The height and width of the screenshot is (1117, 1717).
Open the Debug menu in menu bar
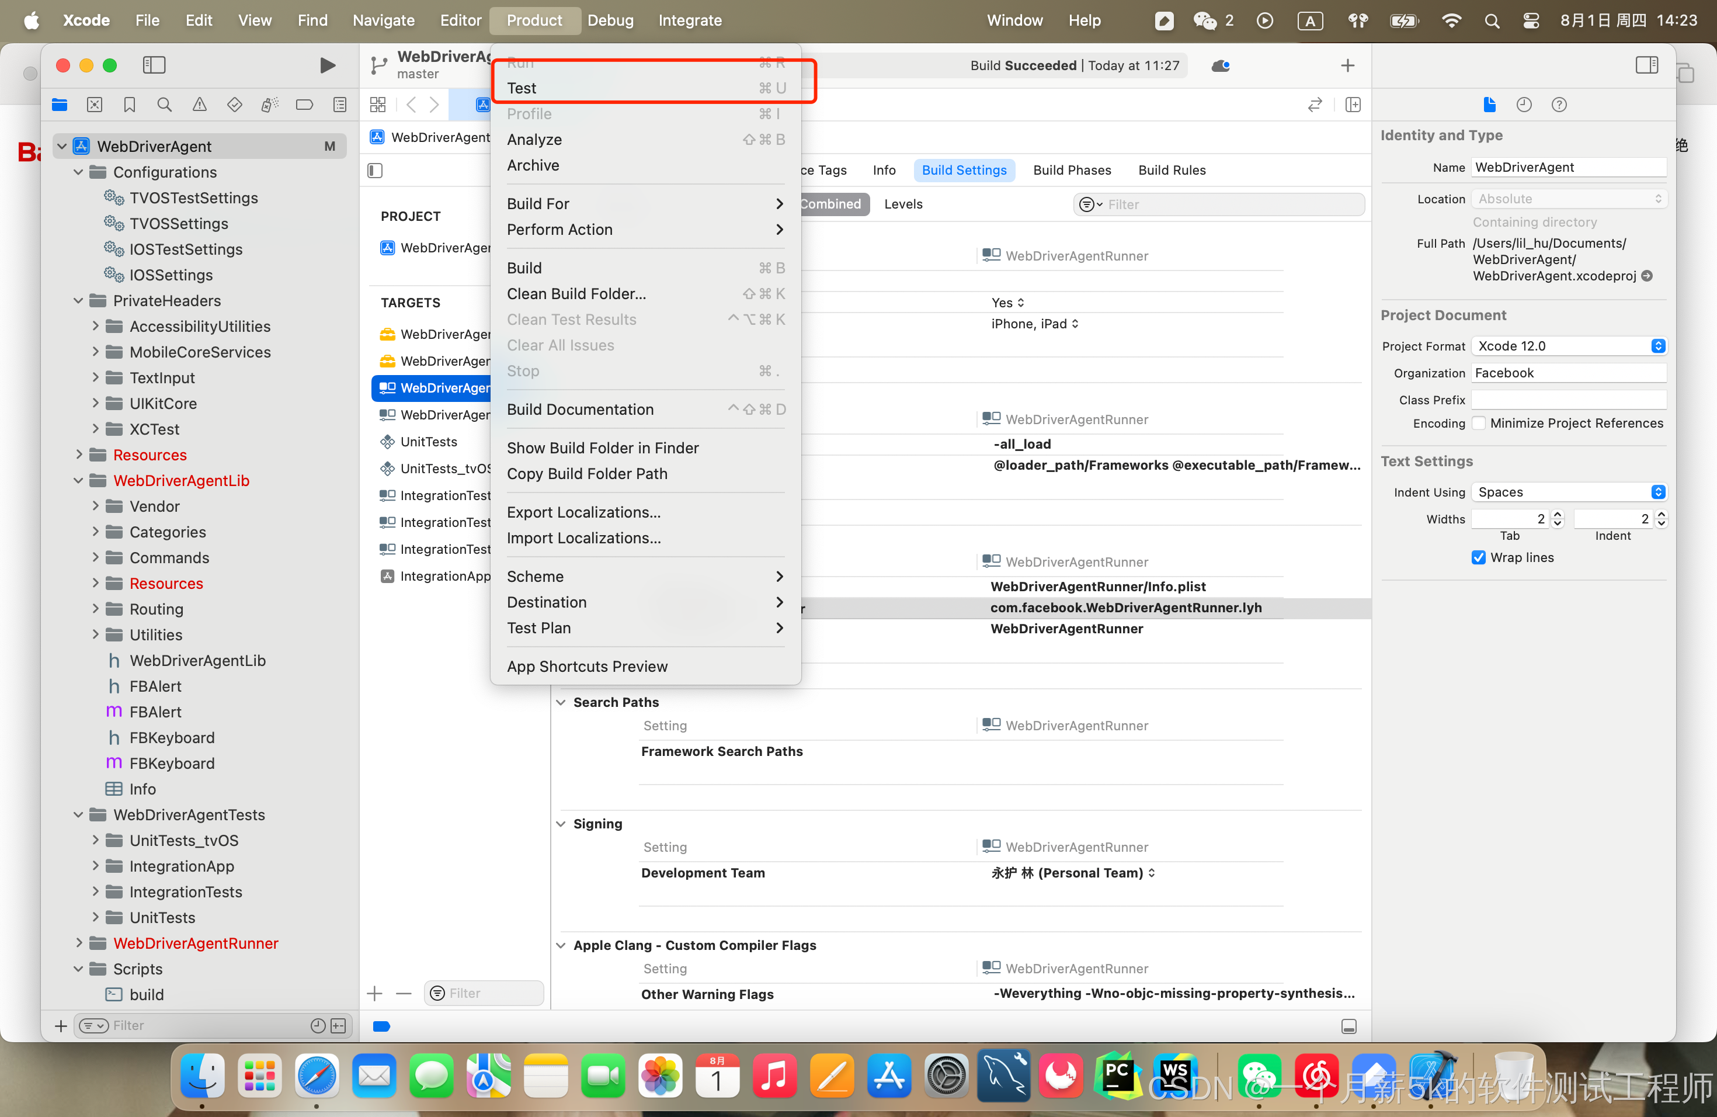[x=610, y=20]
